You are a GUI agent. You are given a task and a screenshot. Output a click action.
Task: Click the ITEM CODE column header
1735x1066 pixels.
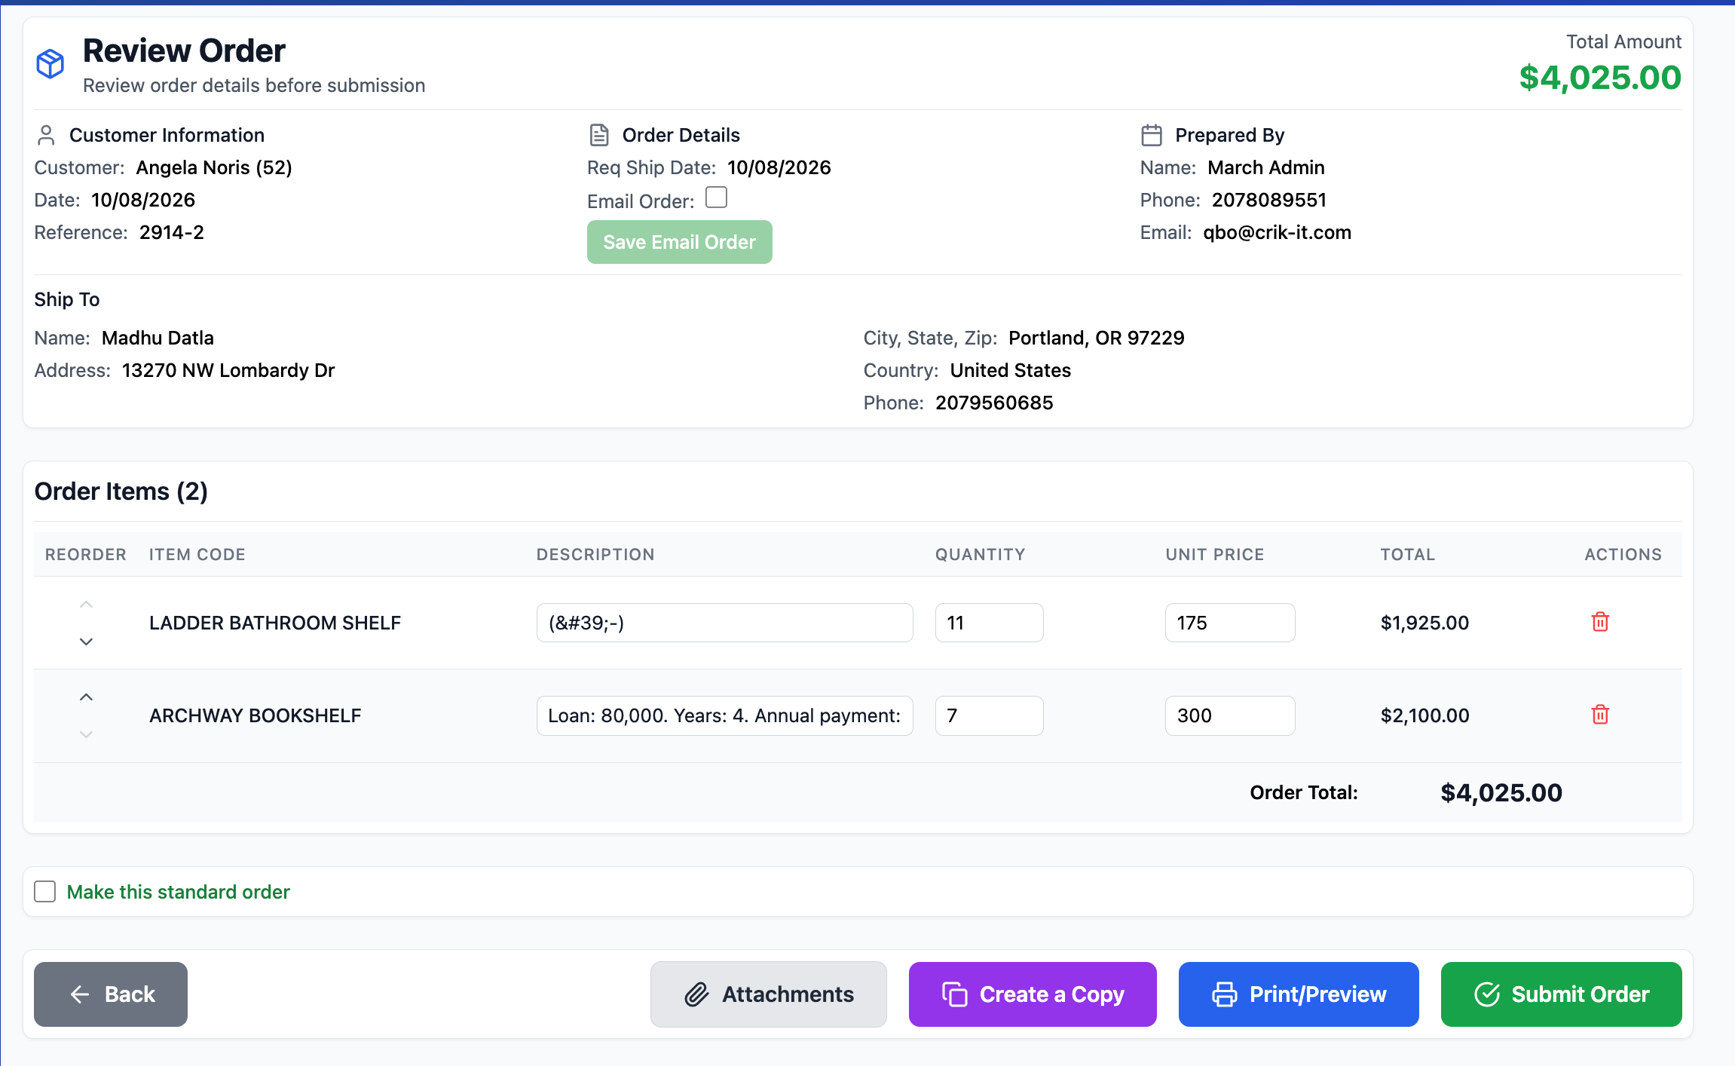tap(197, 554)
